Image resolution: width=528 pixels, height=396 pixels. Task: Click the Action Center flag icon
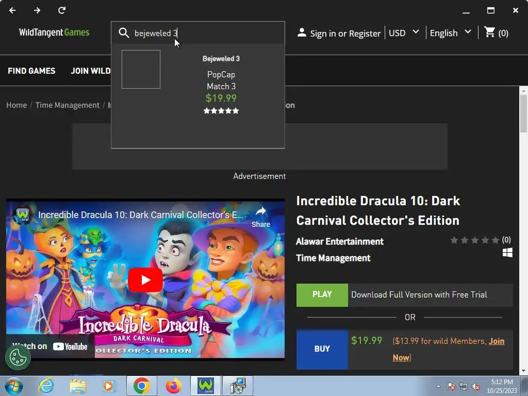coord(451,387)
